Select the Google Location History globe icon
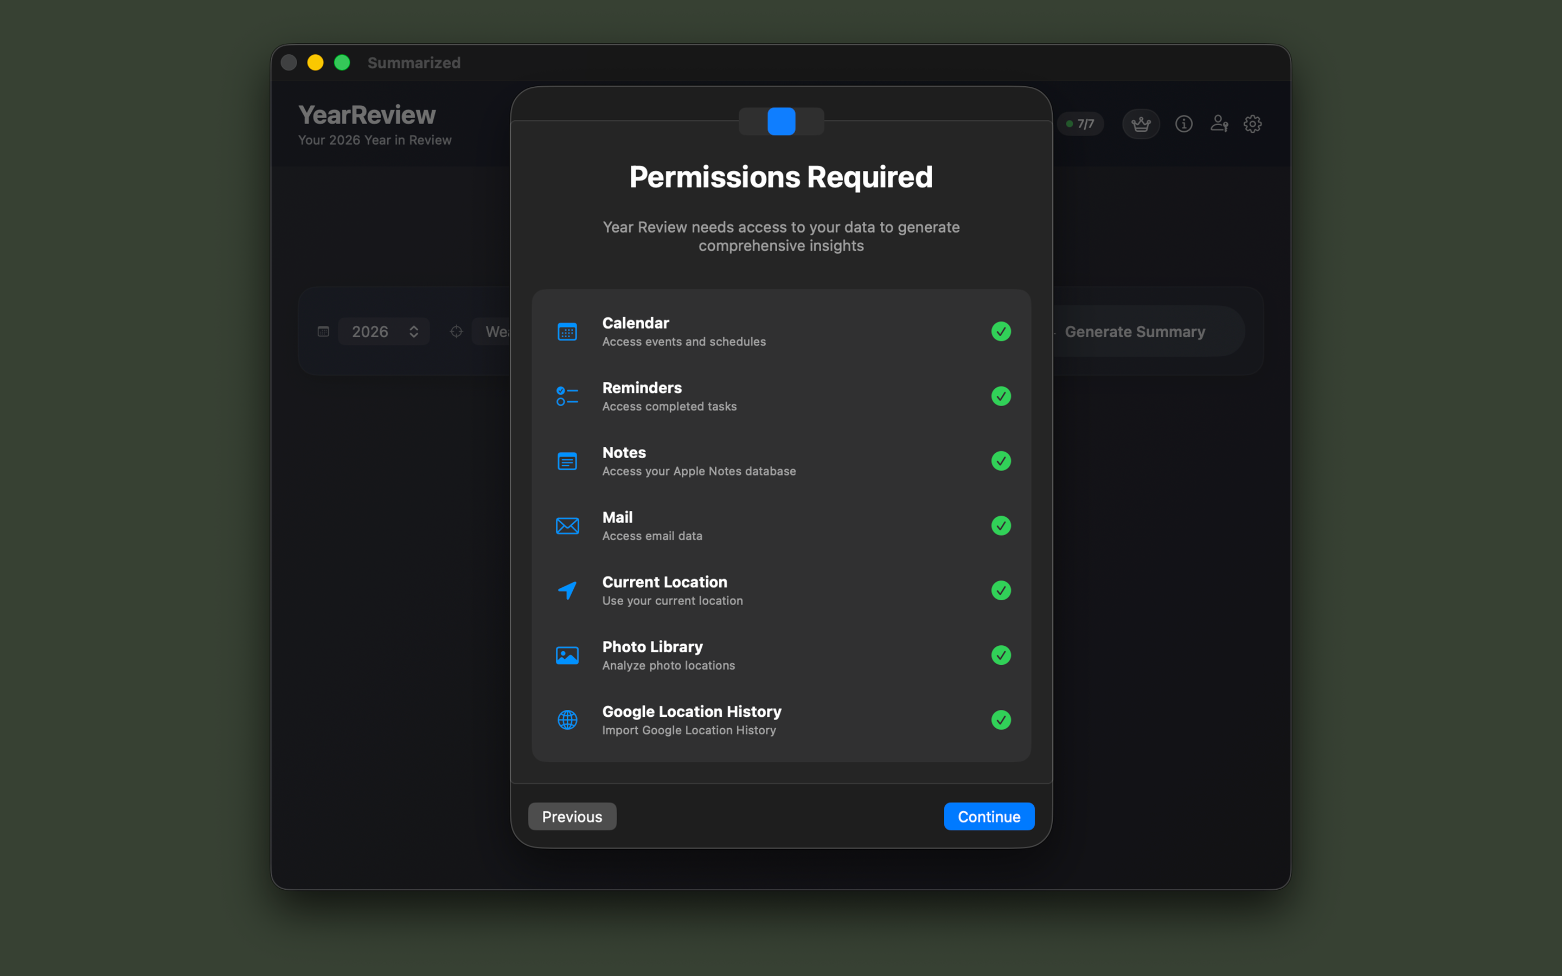 click(x=567, y=720)
